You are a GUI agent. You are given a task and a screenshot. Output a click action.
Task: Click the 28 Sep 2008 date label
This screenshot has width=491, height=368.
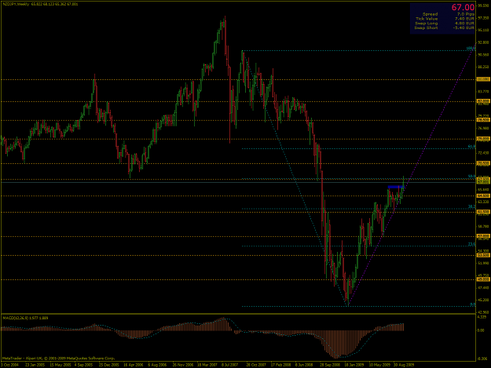[330, 365]
